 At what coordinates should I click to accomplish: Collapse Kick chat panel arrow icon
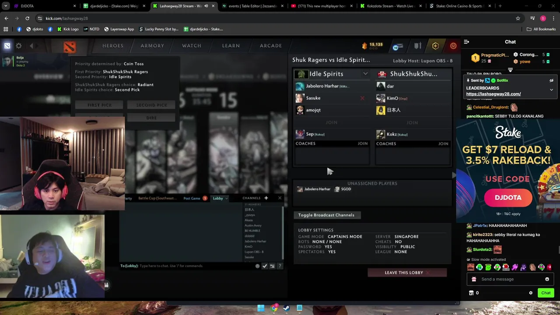coord(466,42)
